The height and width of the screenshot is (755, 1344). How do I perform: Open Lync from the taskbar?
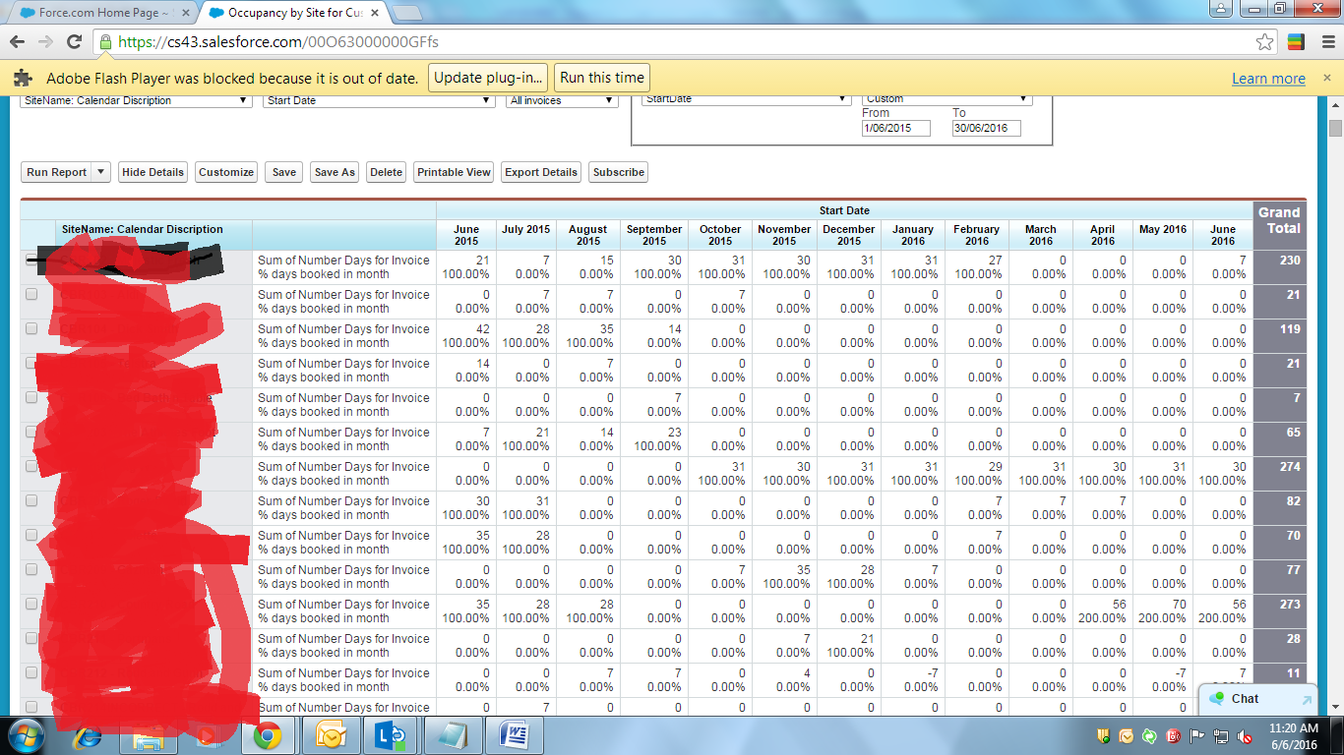click(x=392, y=735)
